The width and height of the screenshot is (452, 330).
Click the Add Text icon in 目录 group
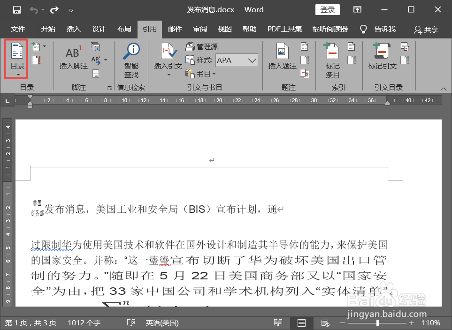[36, 46]
